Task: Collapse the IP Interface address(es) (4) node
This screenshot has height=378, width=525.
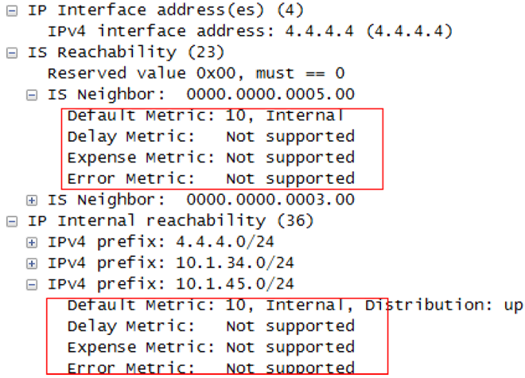Action: pos(10,10)
